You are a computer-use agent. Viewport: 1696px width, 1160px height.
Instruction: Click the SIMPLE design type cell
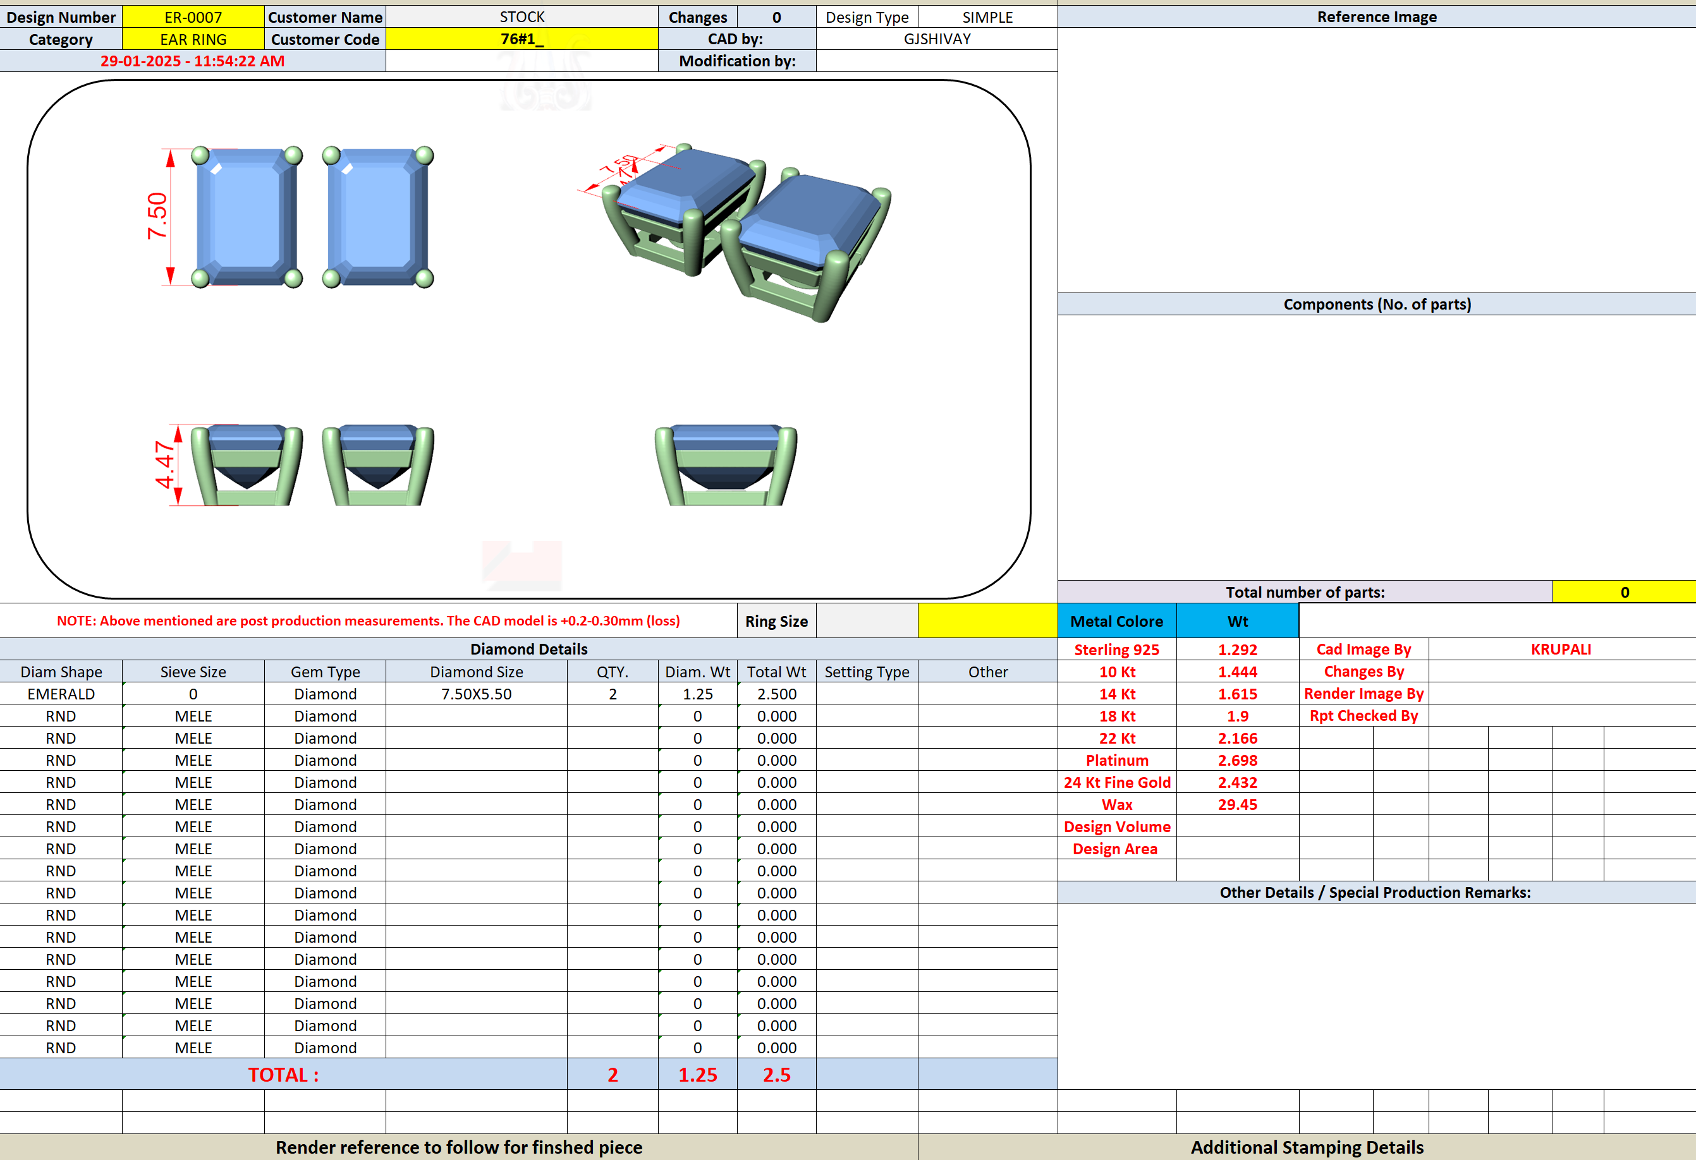[987, 17]
